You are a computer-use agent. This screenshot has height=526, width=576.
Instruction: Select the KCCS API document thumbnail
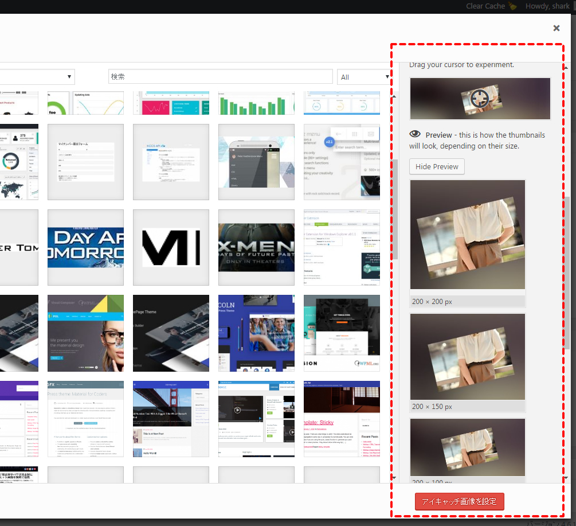point(171,162)
